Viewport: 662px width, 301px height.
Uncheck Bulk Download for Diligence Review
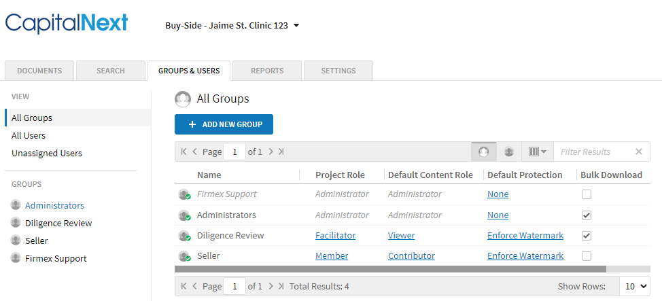coord(587,236)
